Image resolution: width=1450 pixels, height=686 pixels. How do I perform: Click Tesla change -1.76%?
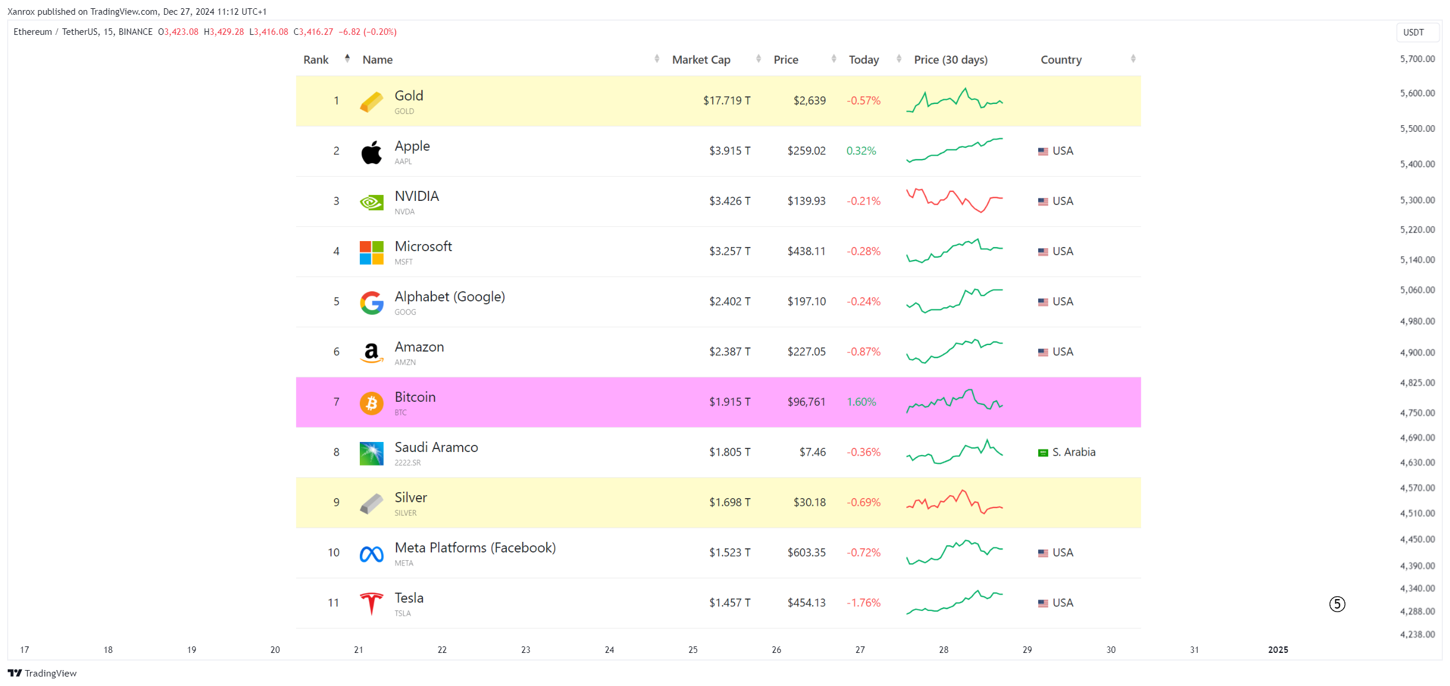coord(863,603)
